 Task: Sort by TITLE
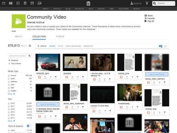click(60, 46)
